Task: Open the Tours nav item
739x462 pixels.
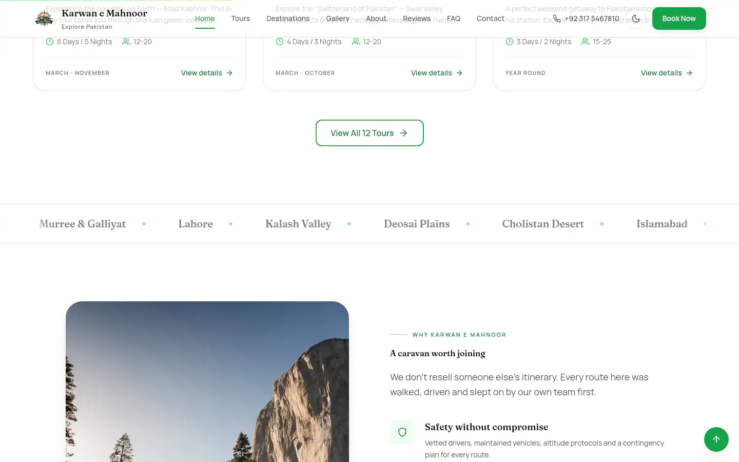Action: [241, 18]
